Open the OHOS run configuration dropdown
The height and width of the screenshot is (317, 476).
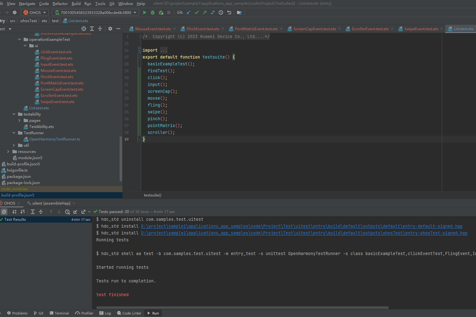35,12
